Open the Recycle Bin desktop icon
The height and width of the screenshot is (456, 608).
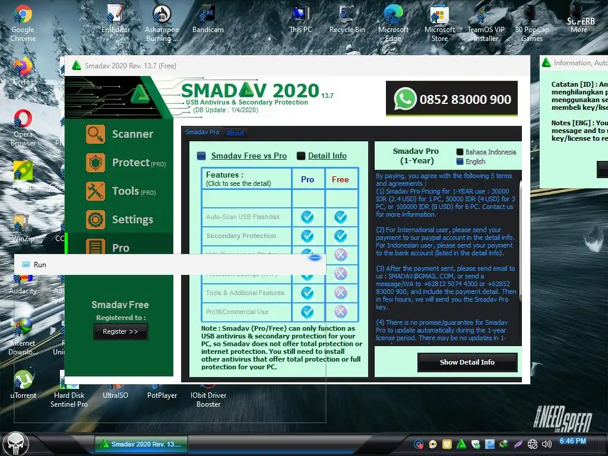pos(347,20)
